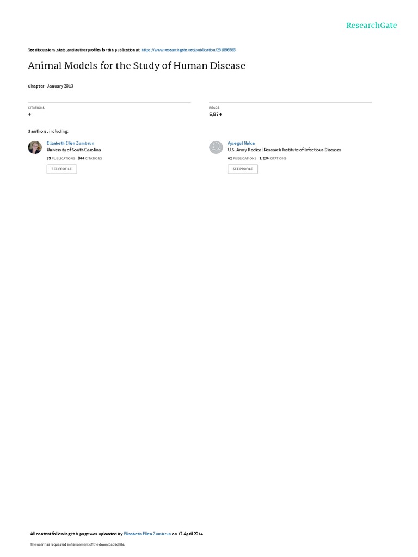418x557 pixels.
Task: Click the 1,234 citations stat
Action: pyautogui.click(x=273, y=158)
